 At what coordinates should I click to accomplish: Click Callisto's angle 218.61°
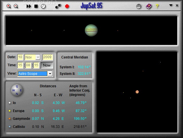pos(80,127)
